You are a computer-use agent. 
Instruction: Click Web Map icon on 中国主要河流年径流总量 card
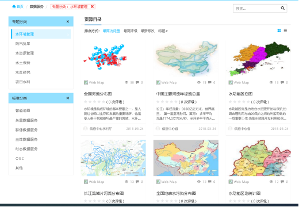pos(158,83)
